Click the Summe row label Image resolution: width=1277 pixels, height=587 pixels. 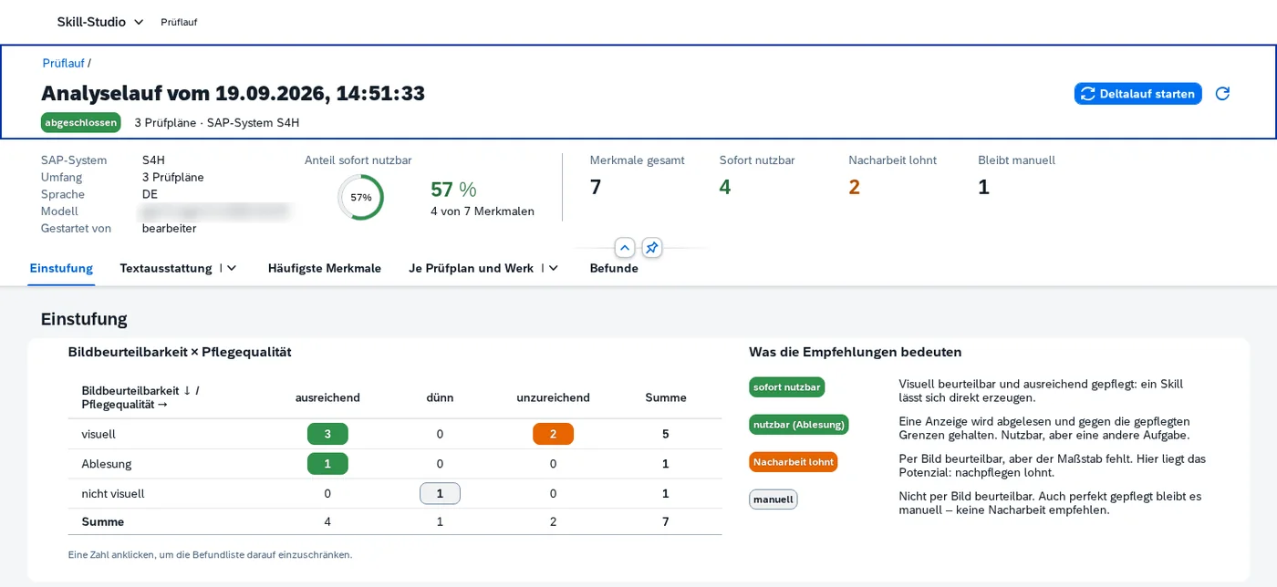103,522
